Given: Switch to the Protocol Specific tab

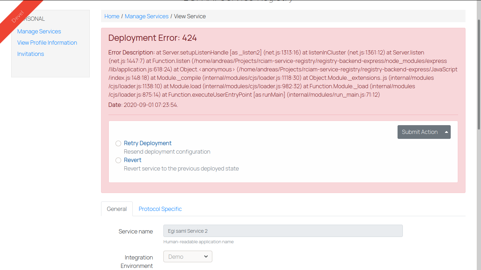Looking at the screenshot, I should click(x=160, y=209).
